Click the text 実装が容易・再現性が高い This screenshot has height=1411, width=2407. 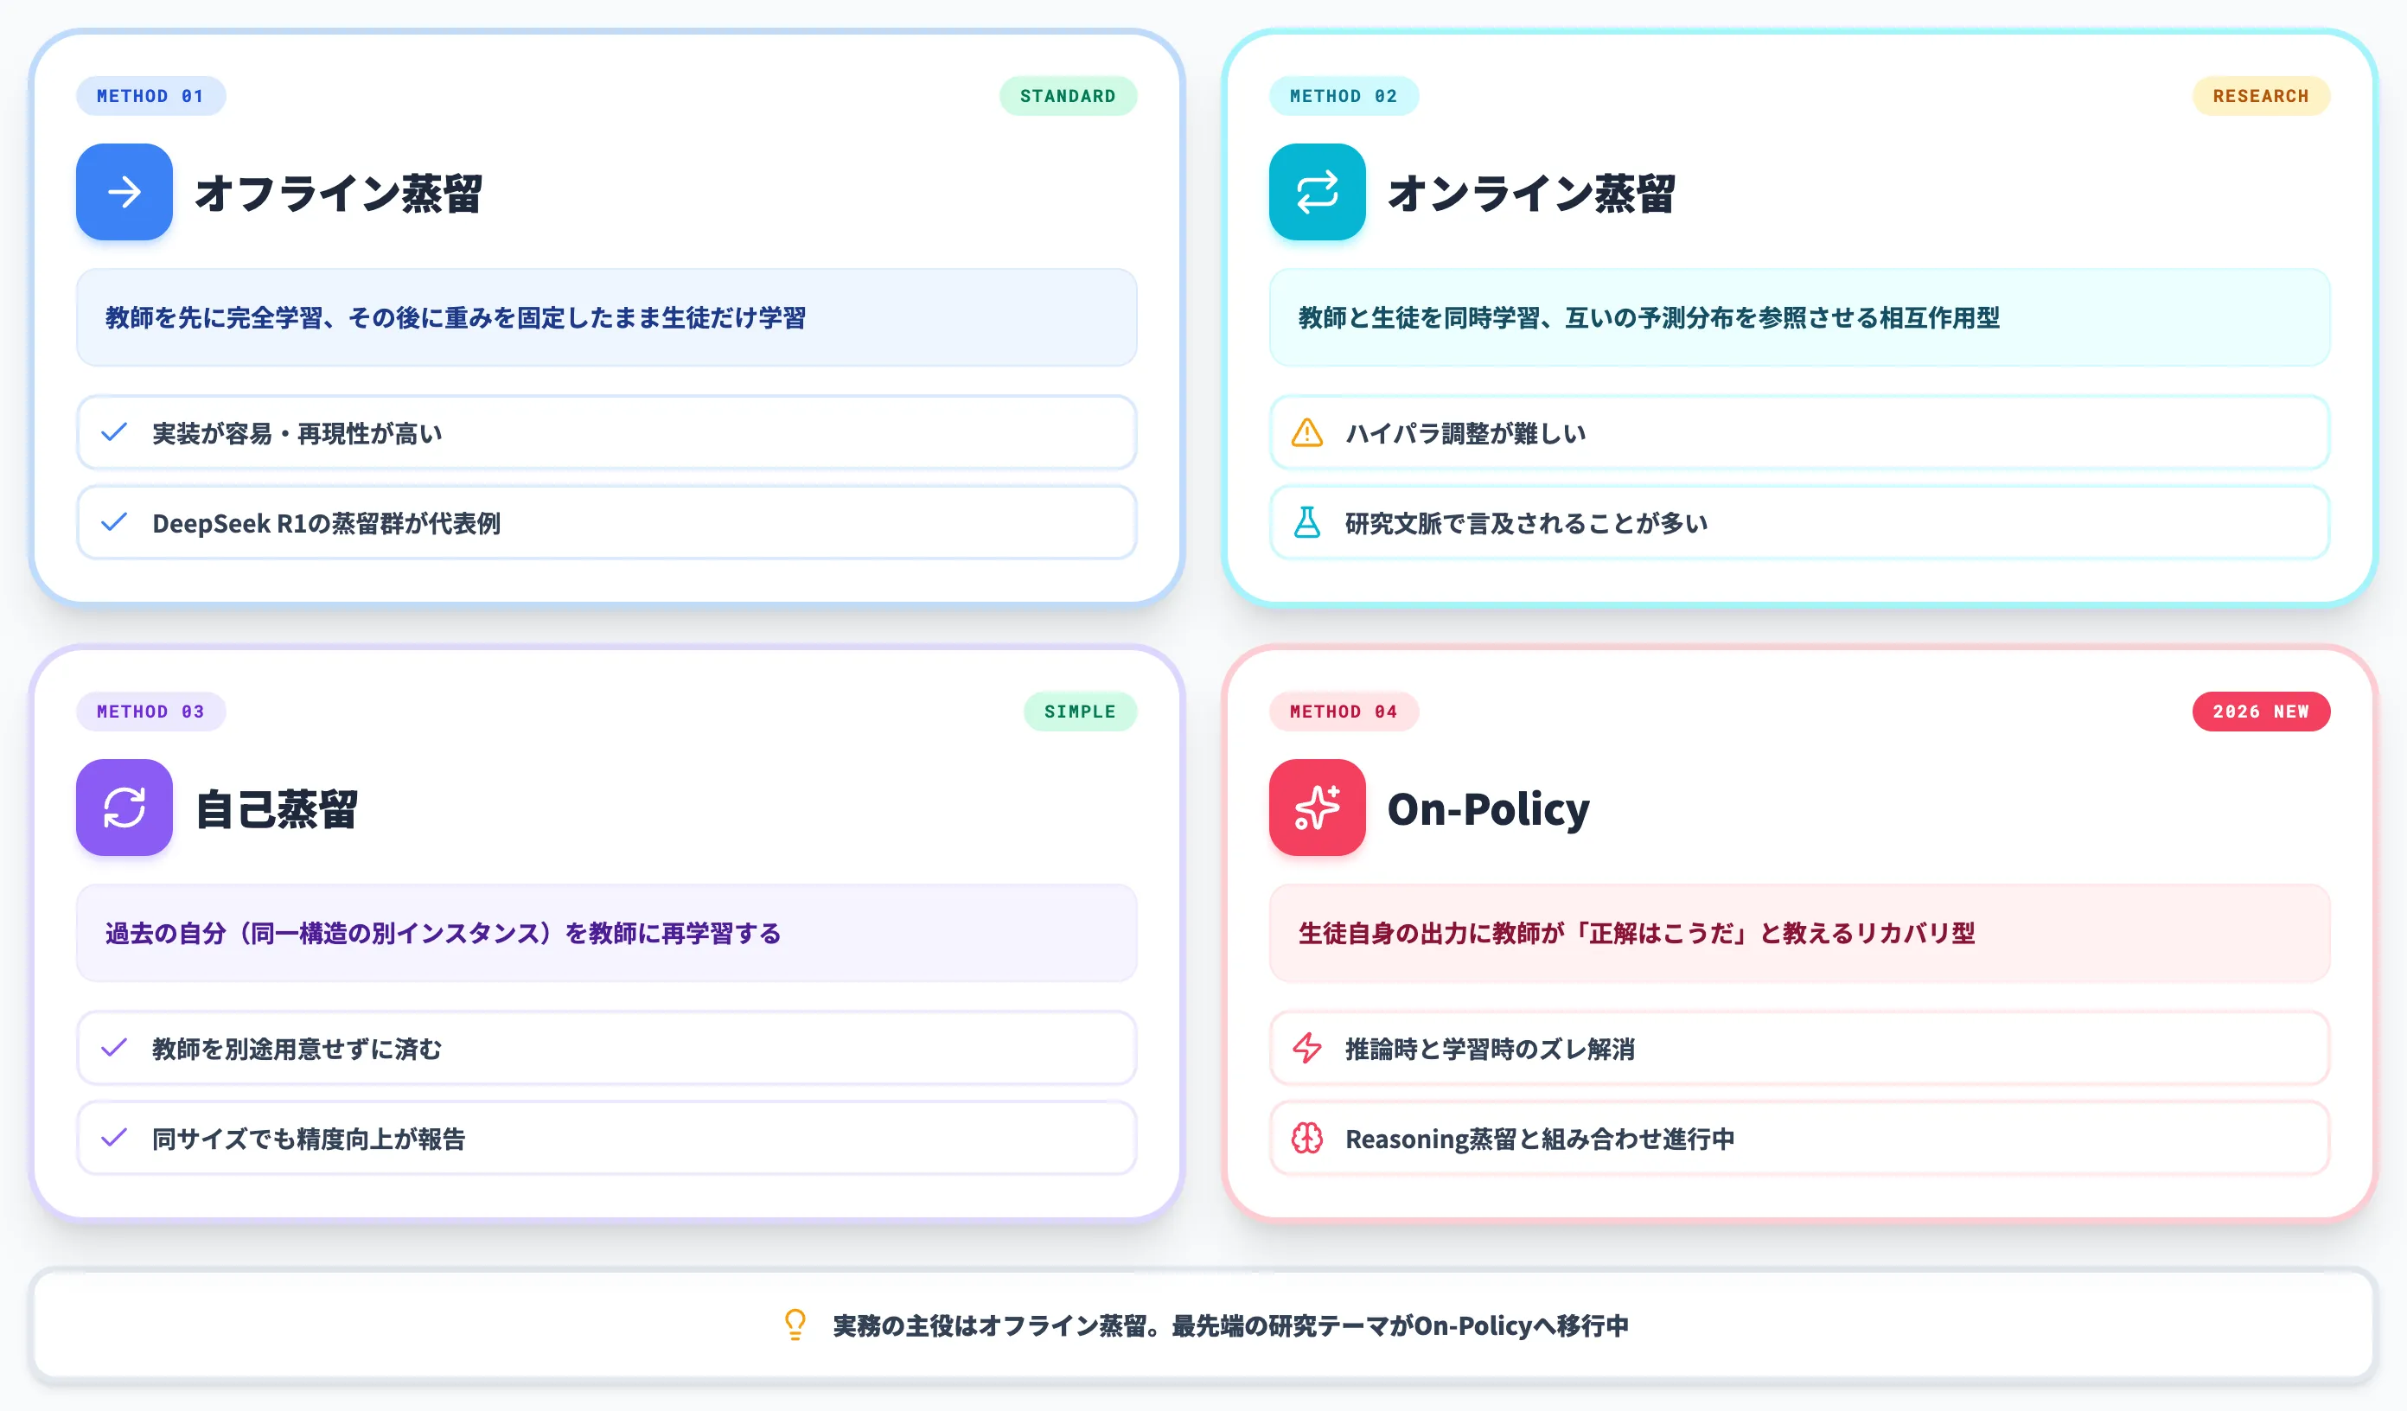click(x=297, y=434)
